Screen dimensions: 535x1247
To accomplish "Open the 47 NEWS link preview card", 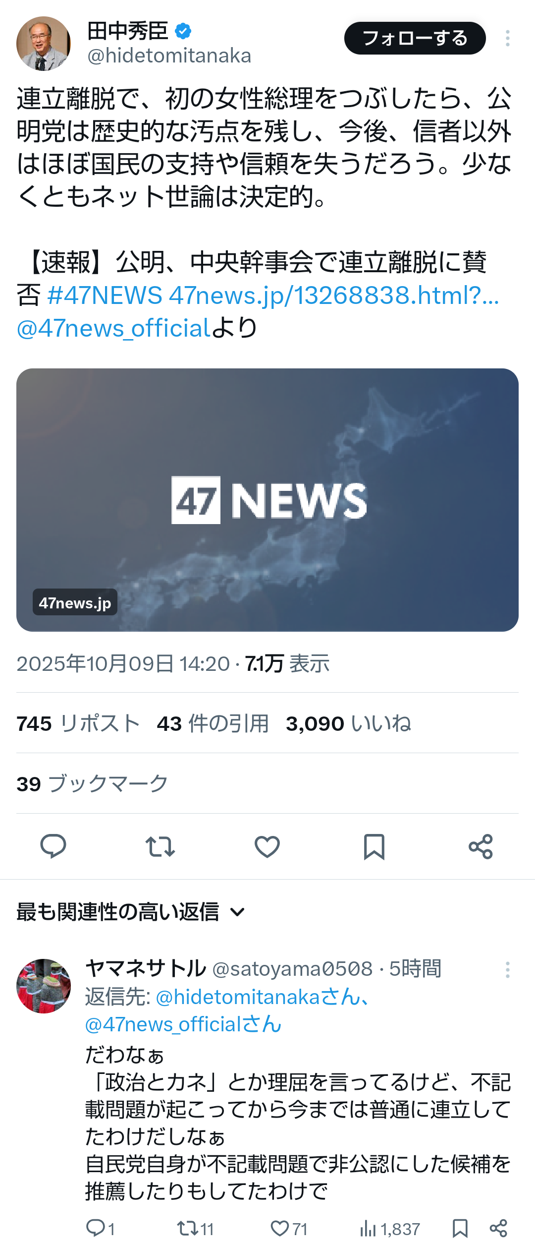I will [x=267, y=500].
